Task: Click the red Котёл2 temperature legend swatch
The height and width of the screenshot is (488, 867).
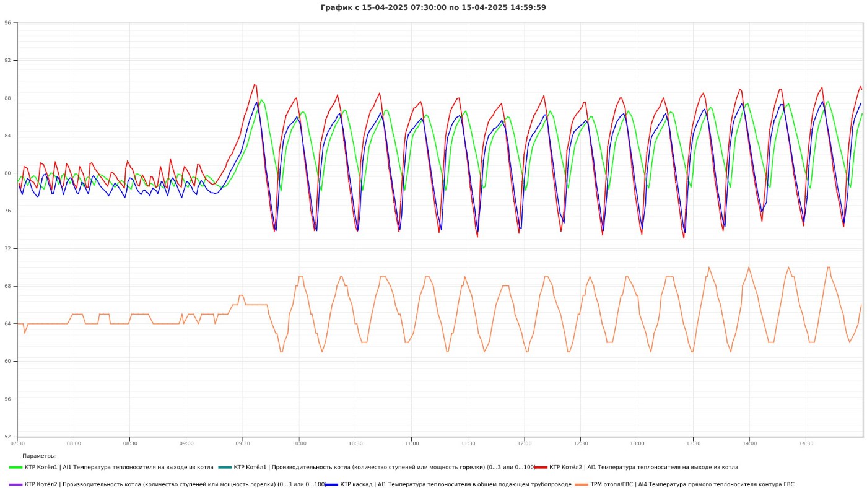Action: (541, 467)
